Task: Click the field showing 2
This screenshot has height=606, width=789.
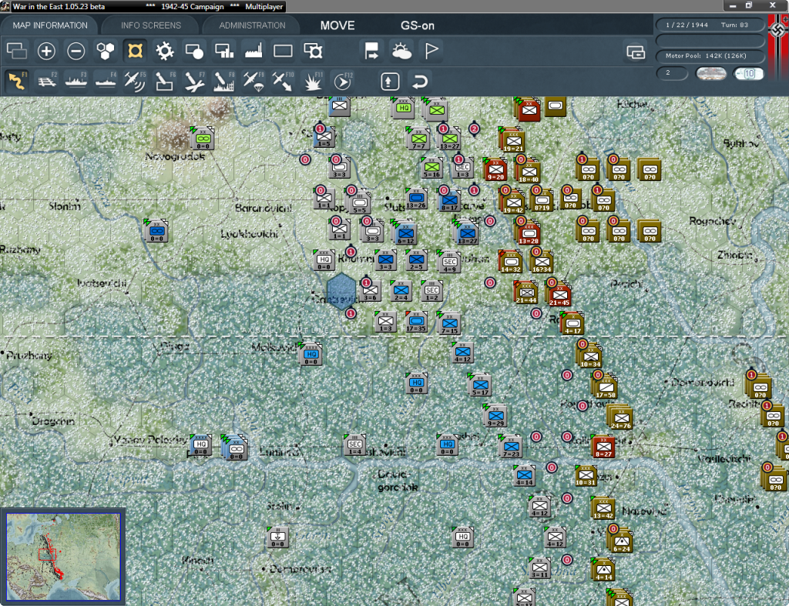Action: pos(672,73)
